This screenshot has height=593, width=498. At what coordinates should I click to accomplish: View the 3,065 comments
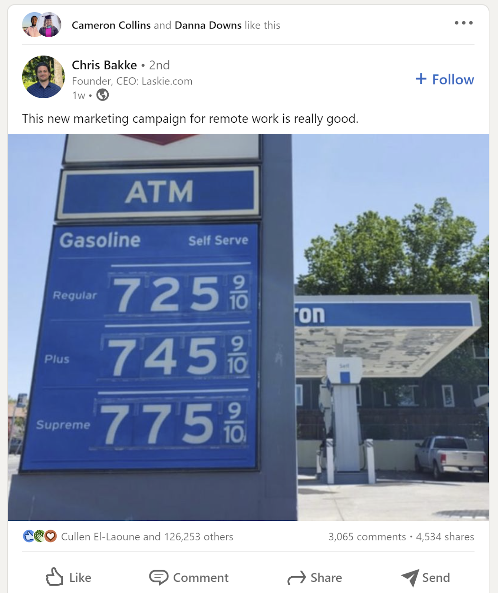tap(367, 537)
